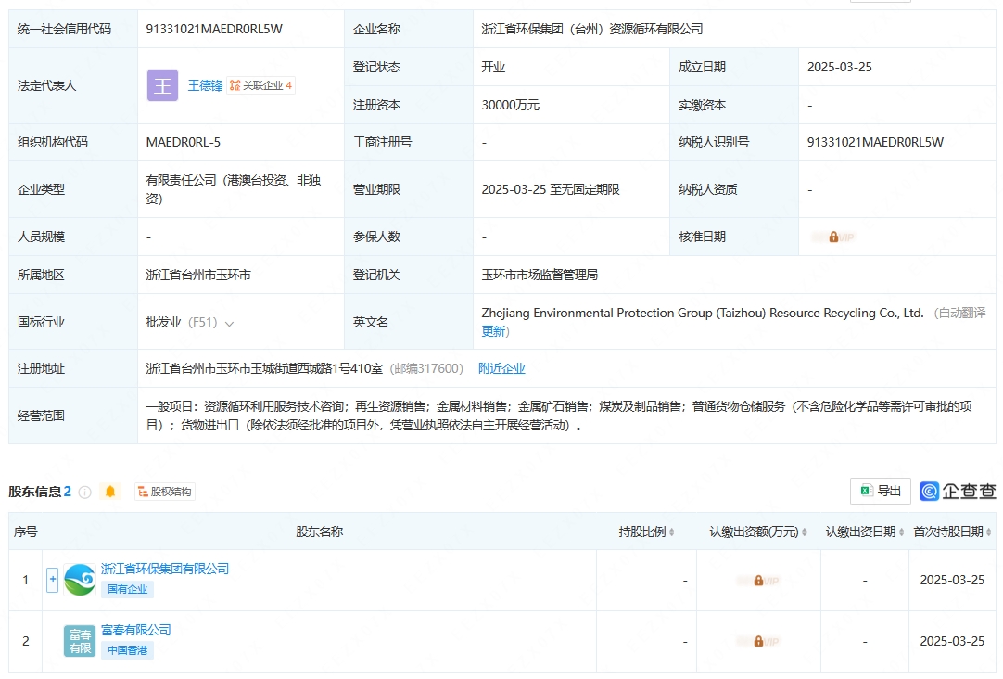1003x679 pixels.
Task: Click the info icon beside 股东信息
Action: pos(84,493)
